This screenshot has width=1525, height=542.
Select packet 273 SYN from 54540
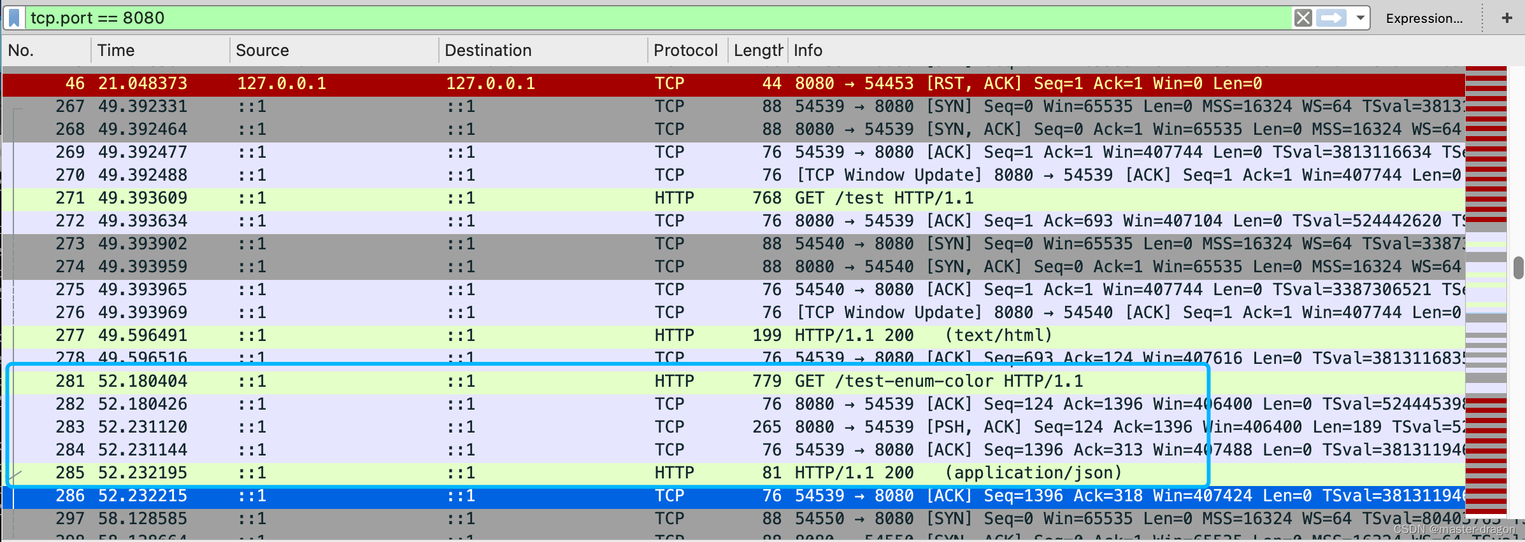(x=734, y=244)
